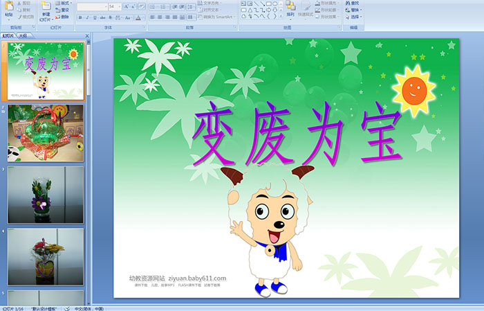Click Find (查找) in editing group
Image resolution: width=484 pixels, height=311 pixels.
(352, 3)
